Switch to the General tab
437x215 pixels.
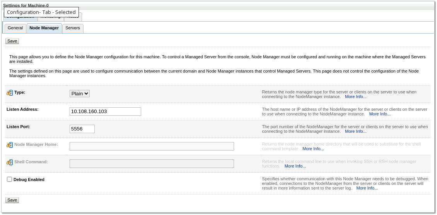point(15,28)
